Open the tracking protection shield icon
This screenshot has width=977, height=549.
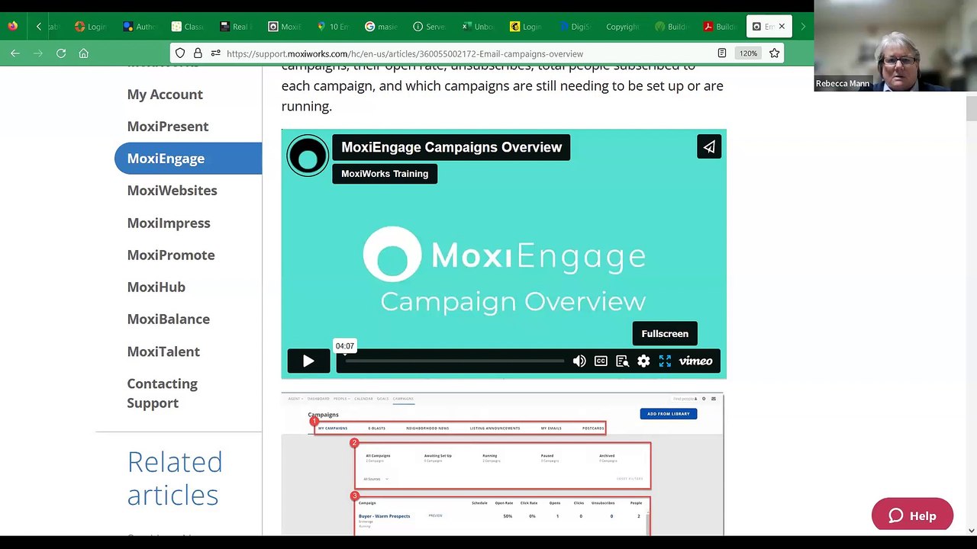click(180, 53)
